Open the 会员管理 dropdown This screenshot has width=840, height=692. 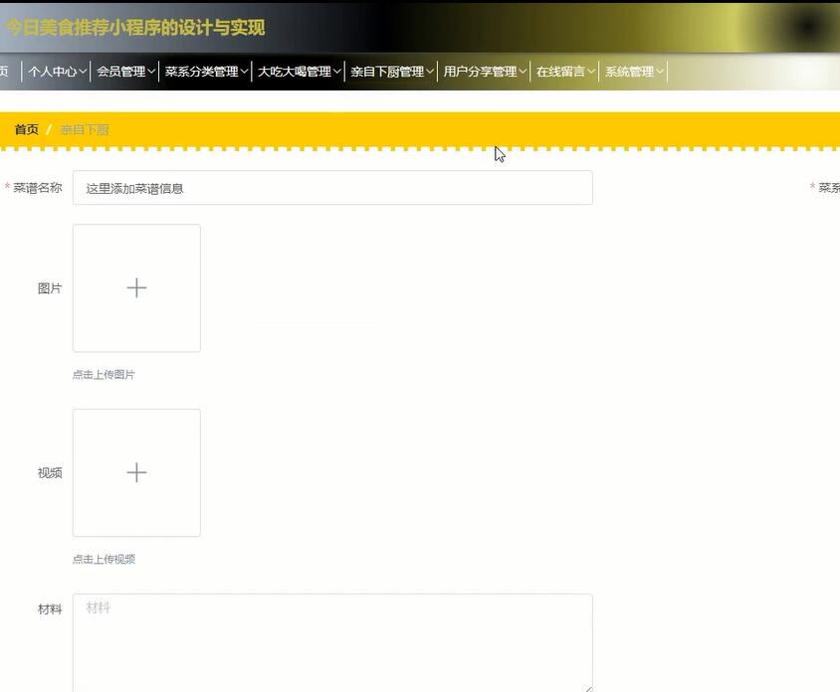click(x=125, y=71)
